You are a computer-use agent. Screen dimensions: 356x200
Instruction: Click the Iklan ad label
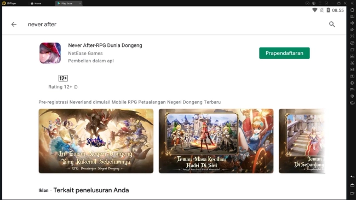[x=43, y=191]
